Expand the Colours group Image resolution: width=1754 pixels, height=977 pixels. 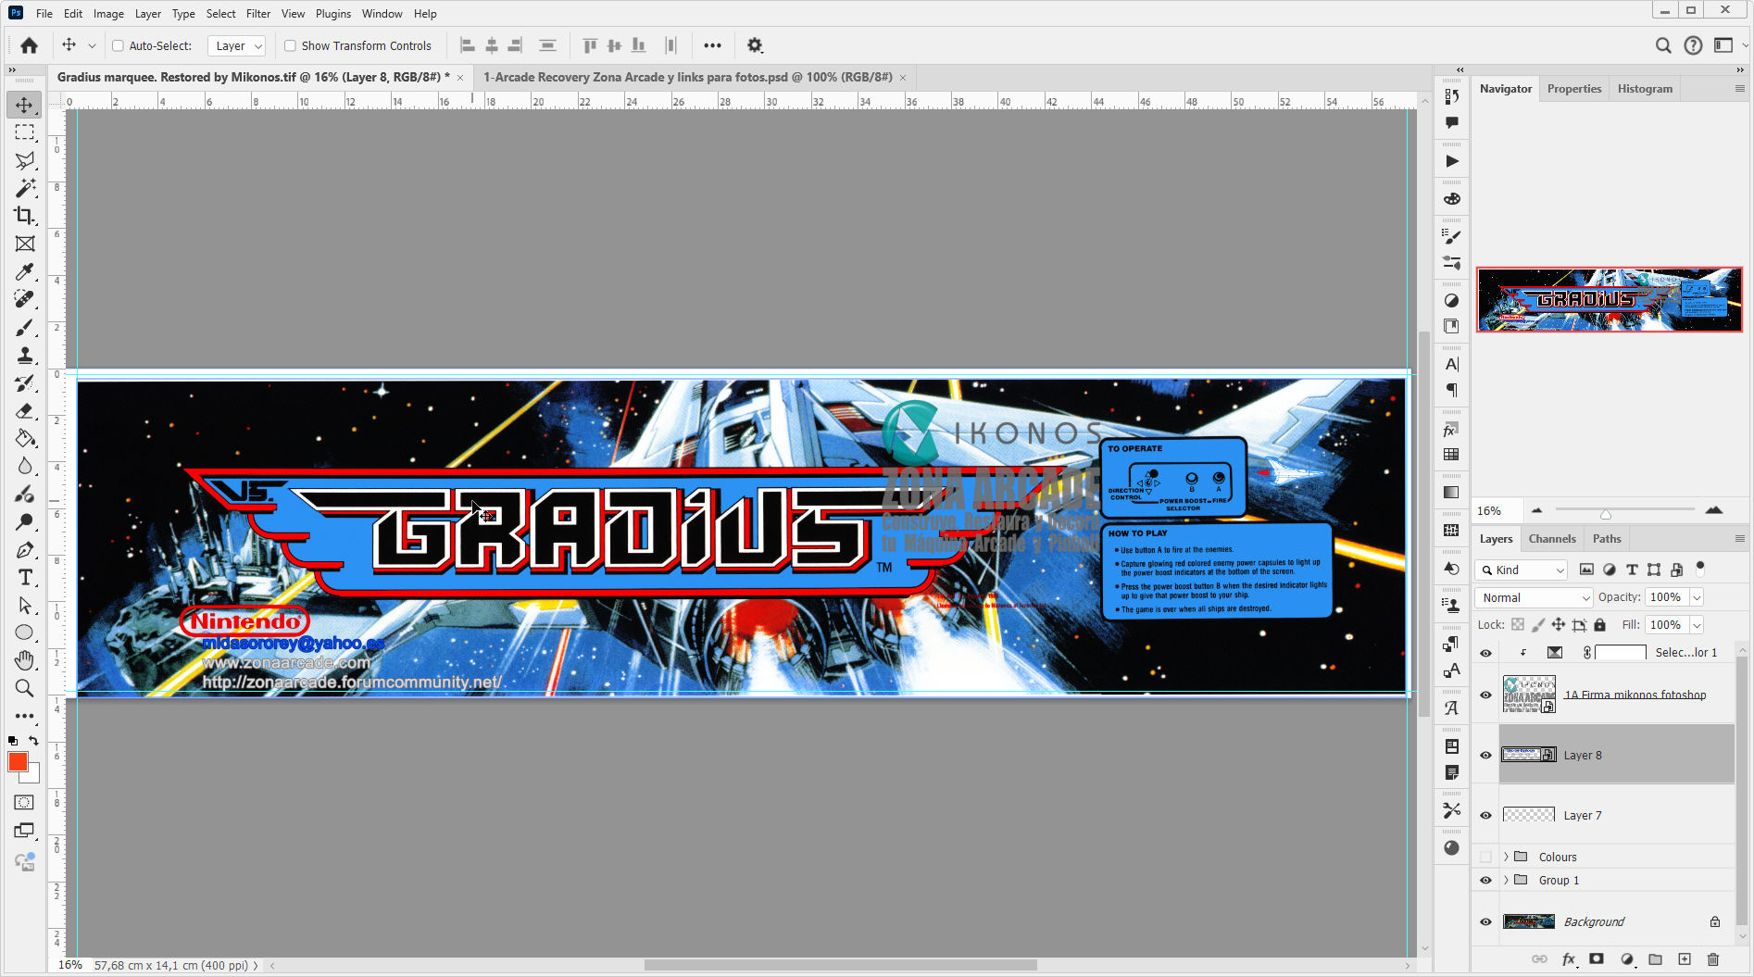[1507, 857]
